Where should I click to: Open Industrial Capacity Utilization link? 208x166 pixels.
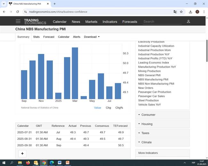click(x=156, y=46)
